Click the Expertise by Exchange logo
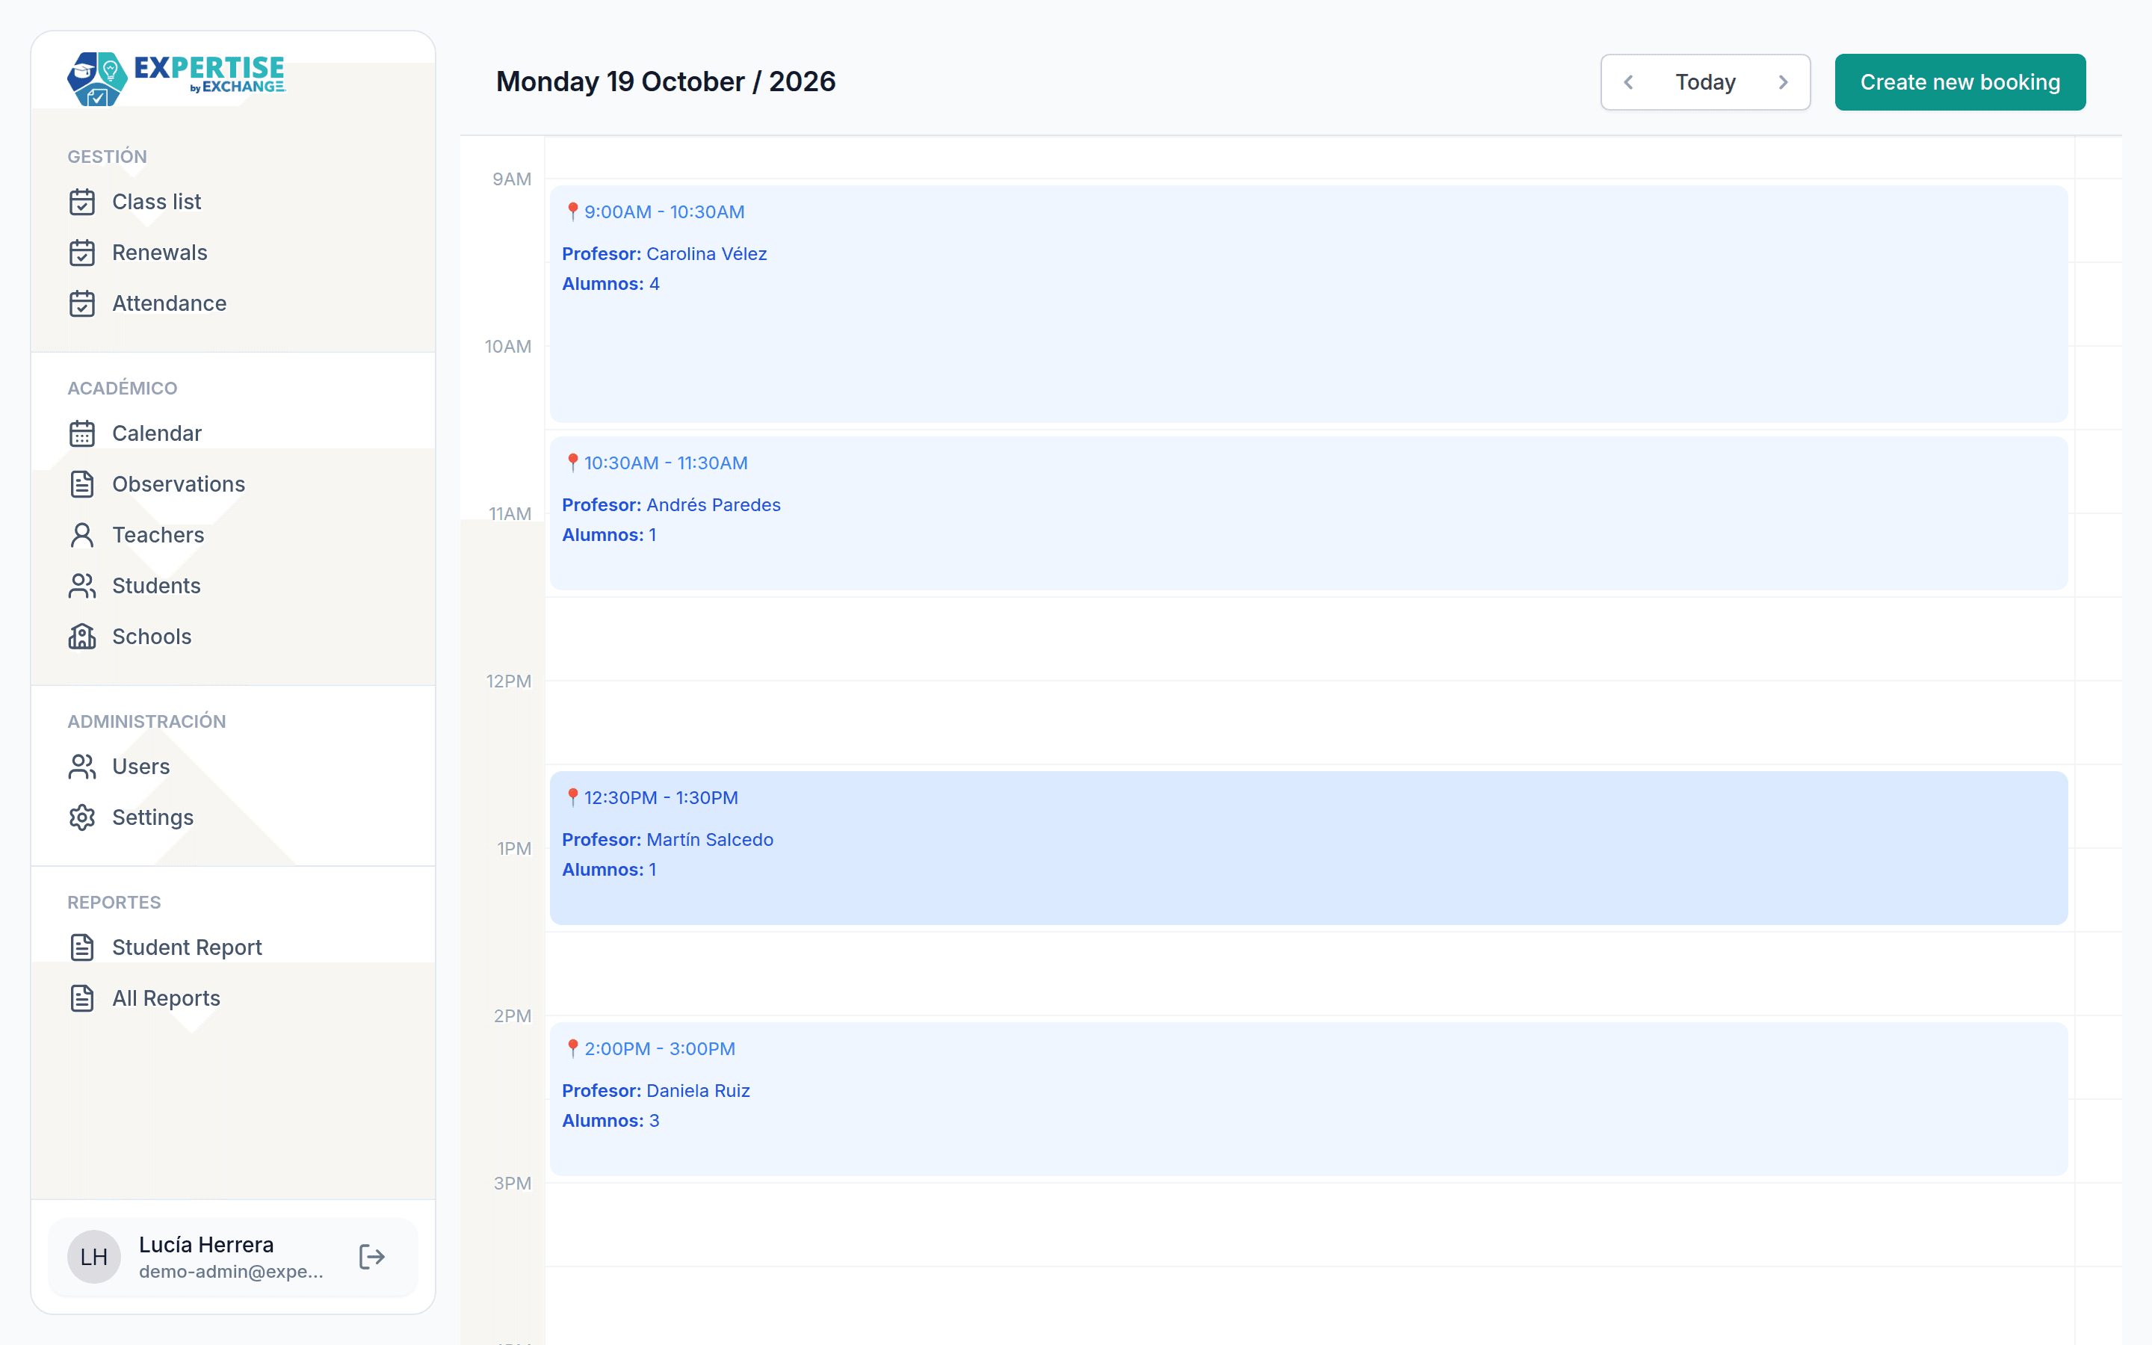Viewport: 2152px width, 1345px height. 176,78
